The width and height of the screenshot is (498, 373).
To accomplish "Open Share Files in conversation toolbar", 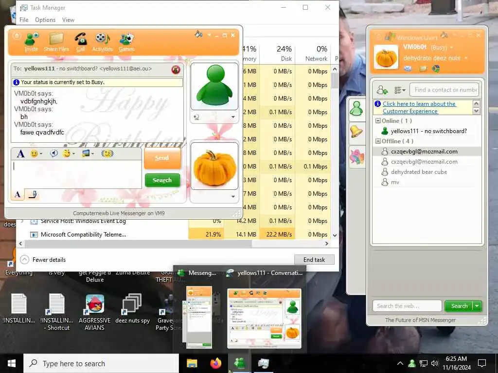I will coord(56,42).
